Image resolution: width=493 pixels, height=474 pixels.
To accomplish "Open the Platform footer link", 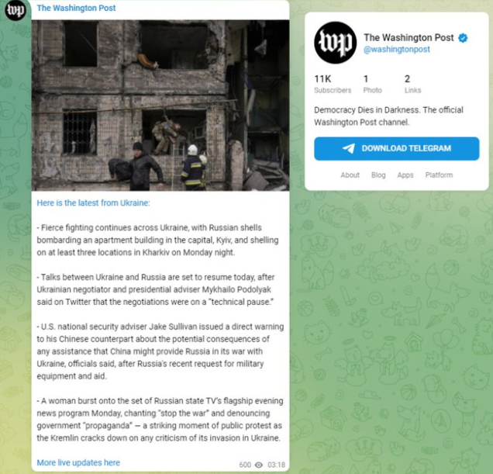I will click(439, 175).
